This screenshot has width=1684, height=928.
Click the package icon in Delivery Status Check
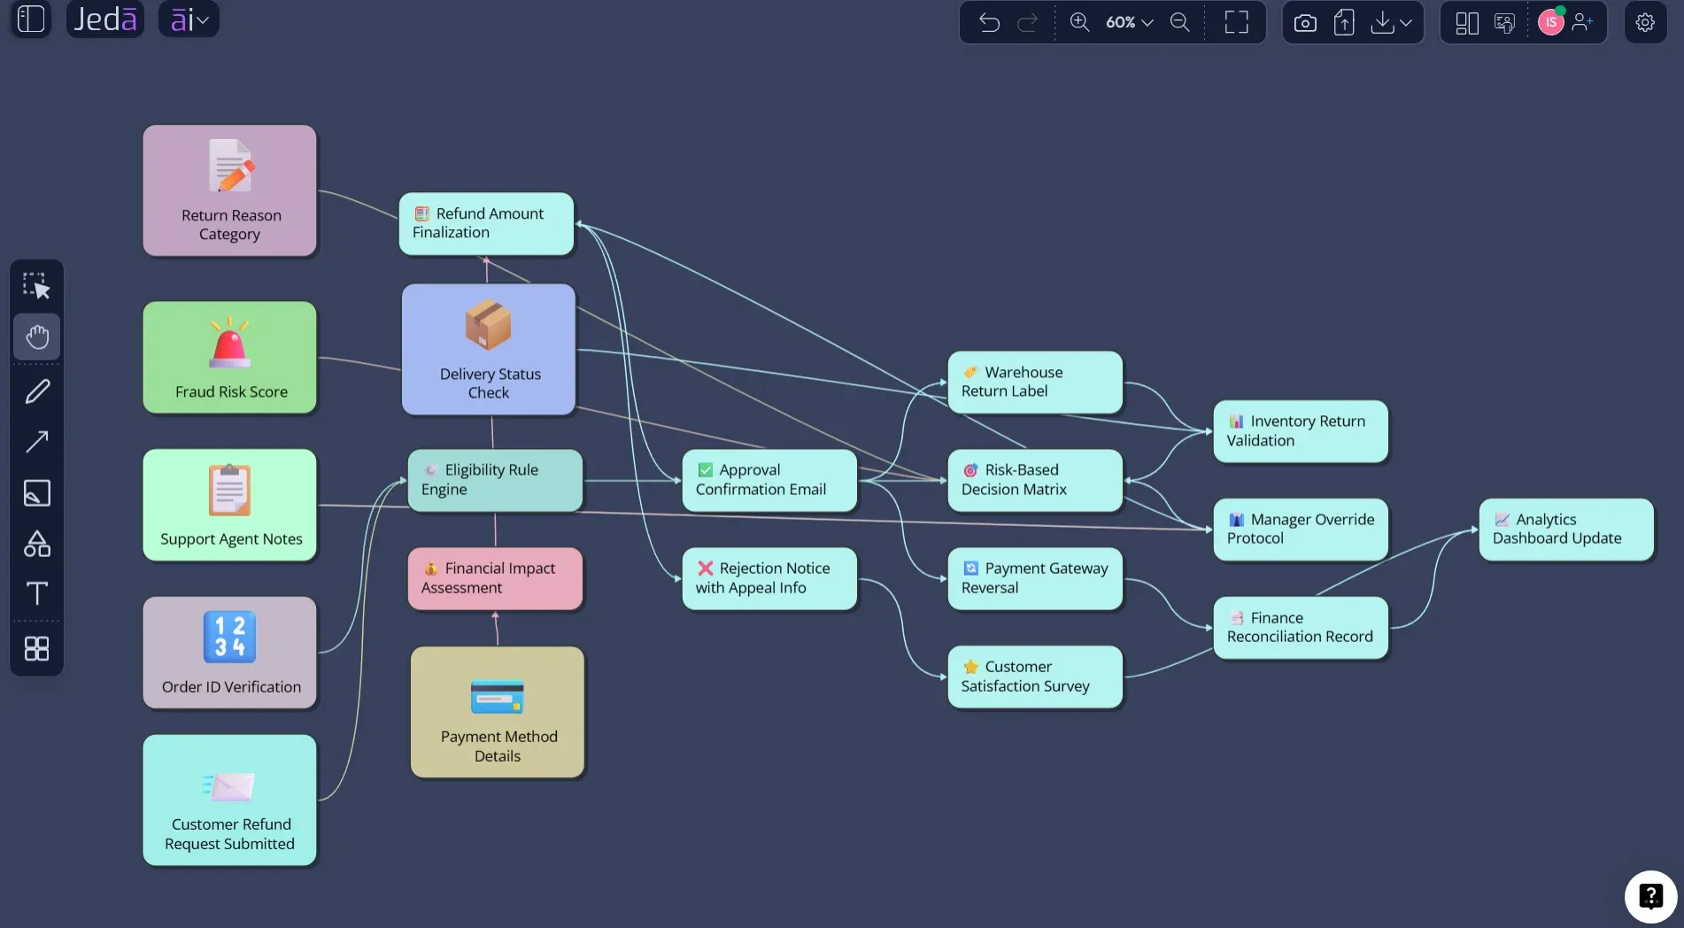[488, 325]
